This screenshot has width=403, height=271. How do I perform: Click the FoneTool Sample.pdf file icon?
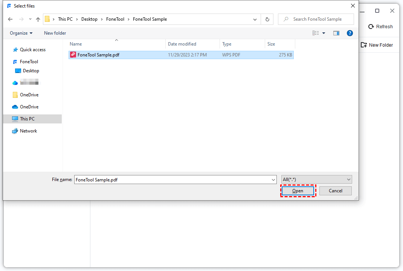pyautogui.click(x=73, y=55)
